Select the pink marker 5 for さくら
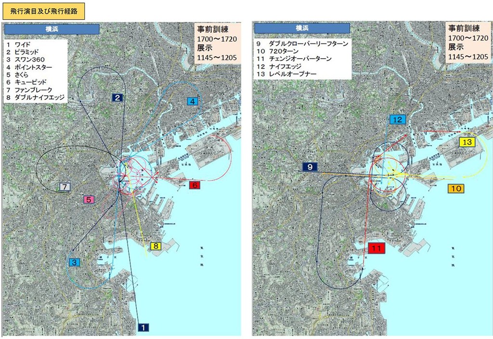 coord(89,198)
